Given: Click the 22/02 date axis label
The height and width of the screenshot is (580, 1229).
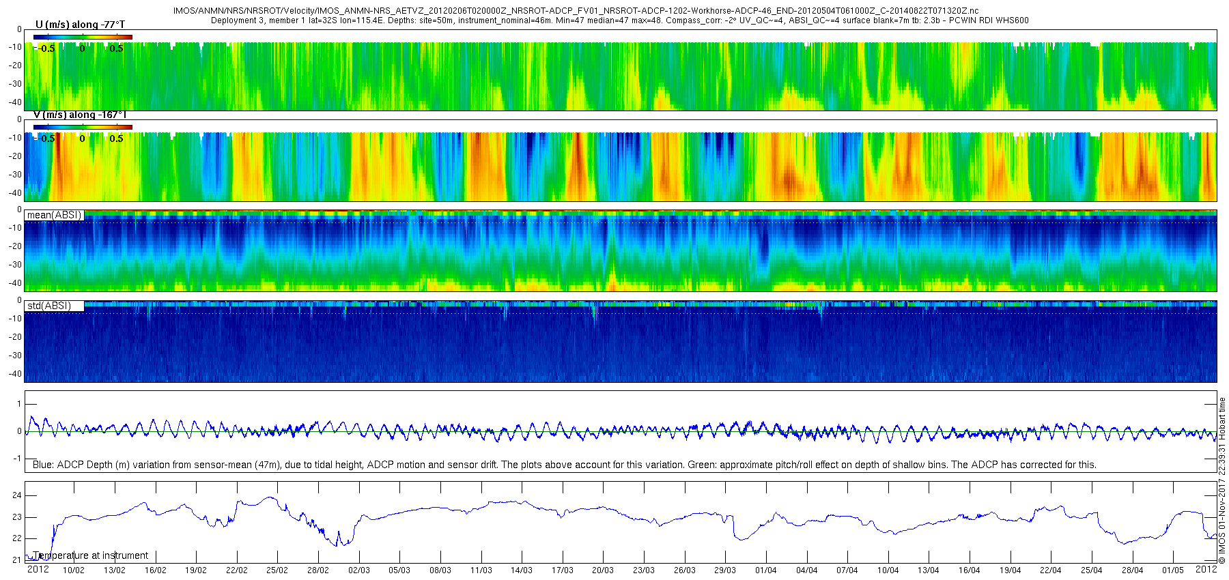Looking at the screenshot, I should [236, 570].
